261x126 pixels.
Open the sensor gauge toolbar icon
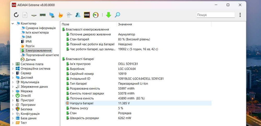[96, 15]
